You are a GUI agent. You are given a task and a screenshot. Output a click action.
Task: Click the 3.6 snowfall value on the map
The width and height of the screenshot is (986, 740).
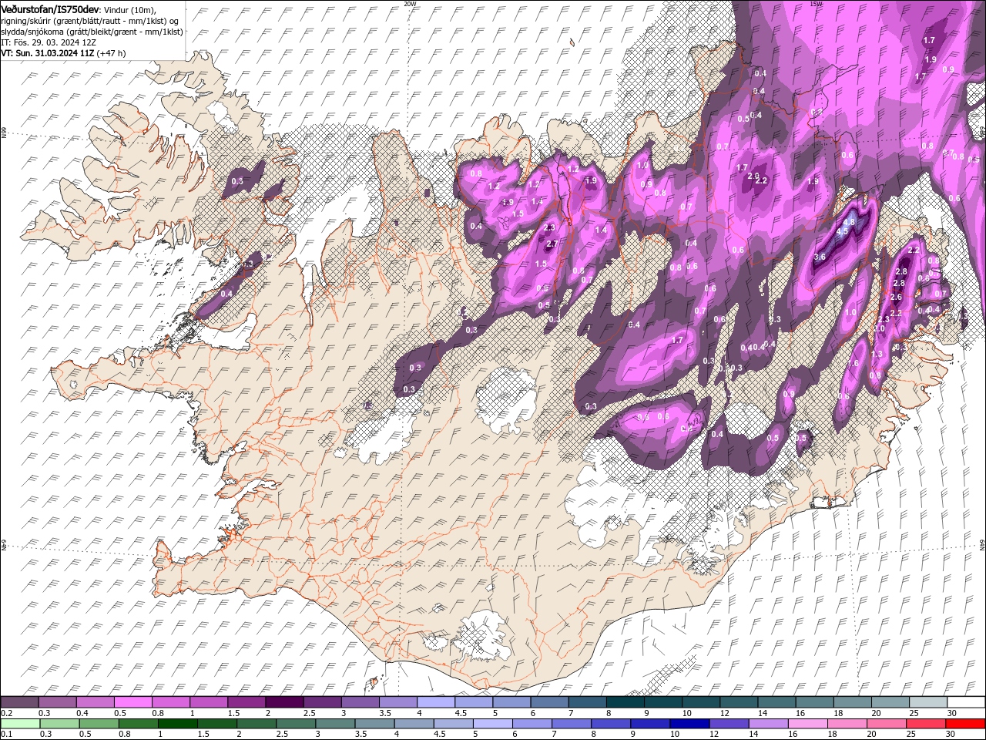point(820,257)
